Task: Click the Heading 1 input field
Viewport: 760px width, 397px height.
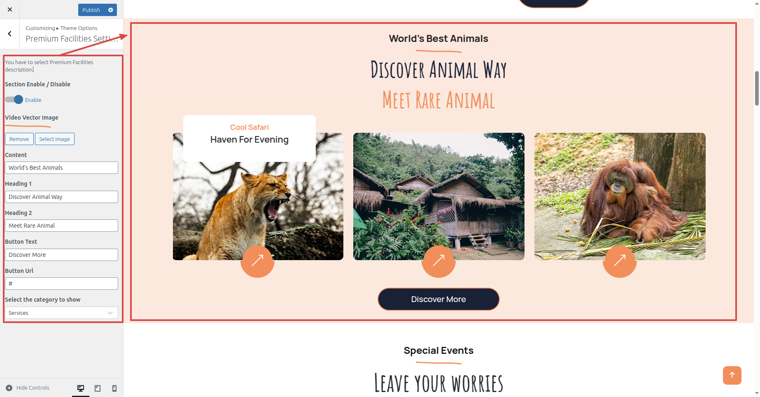Action: click(61, 197)
